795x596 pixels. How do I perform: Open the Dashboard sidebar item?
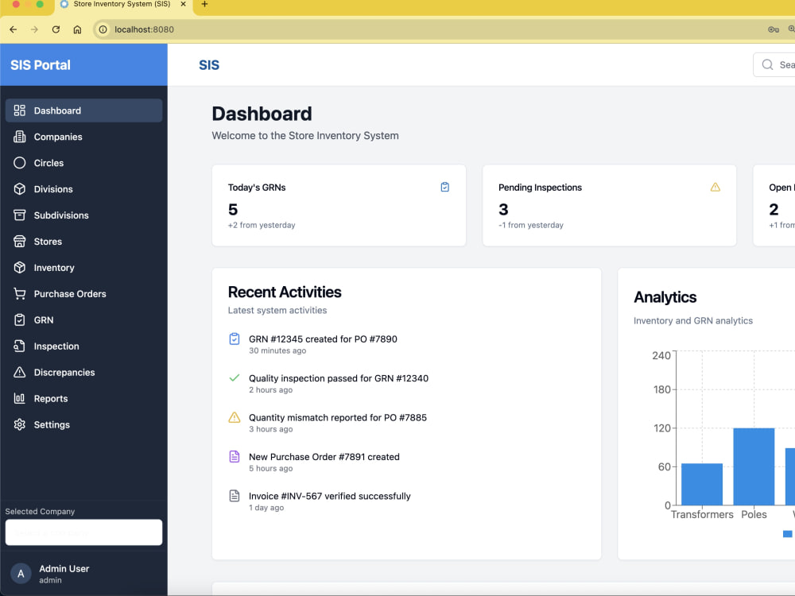pos(83,110)
